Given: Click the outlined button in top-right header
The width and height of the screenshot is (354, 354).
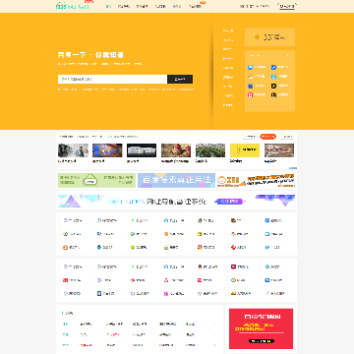Looking at the screenshot, I should coord(287,6).
